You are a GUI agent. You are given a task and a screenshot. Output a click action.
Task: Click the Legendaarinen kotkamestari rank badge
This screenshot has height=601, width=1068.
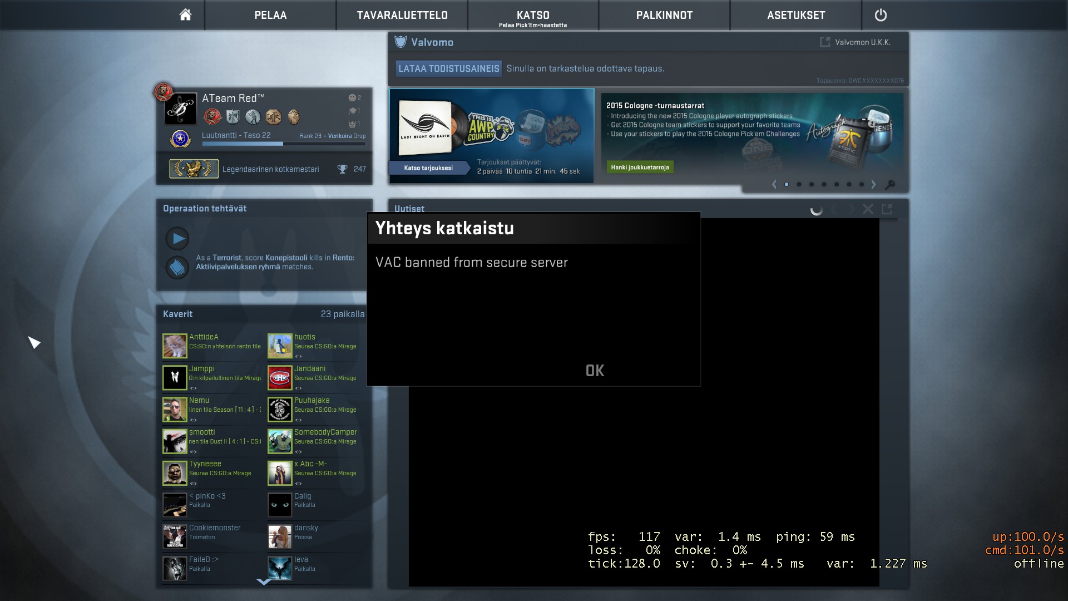[x=194, y=169]
